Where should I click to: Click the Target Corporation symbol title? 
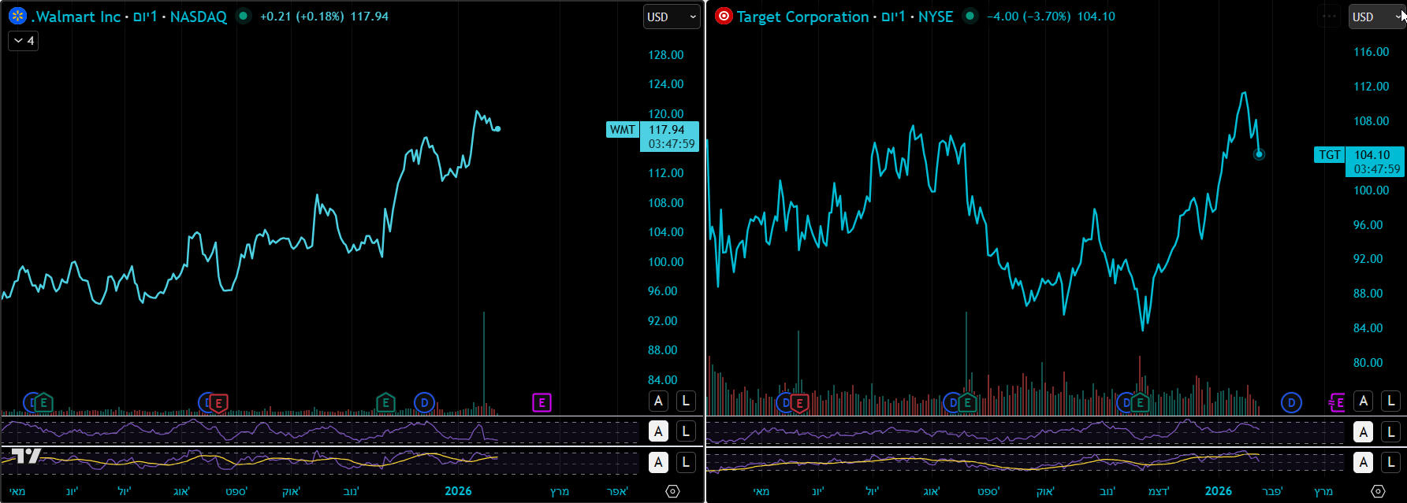(802, 17)
